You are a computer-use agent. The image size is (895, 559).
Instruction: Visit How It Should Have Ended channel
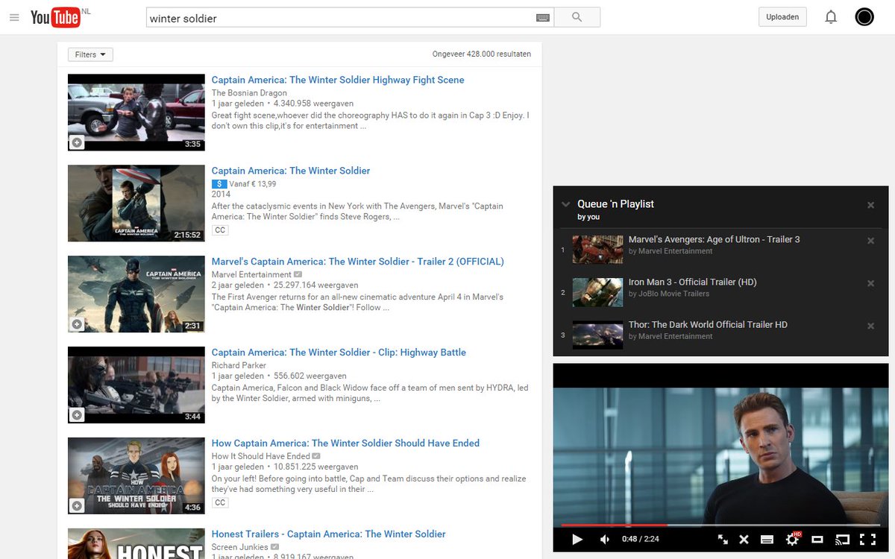click(x=261, y=456)
